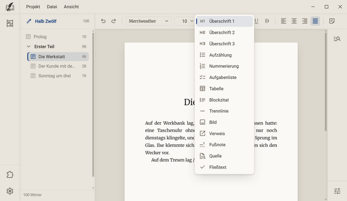Insert a Fußnote

pyautogui.click(x=224, y=145)
